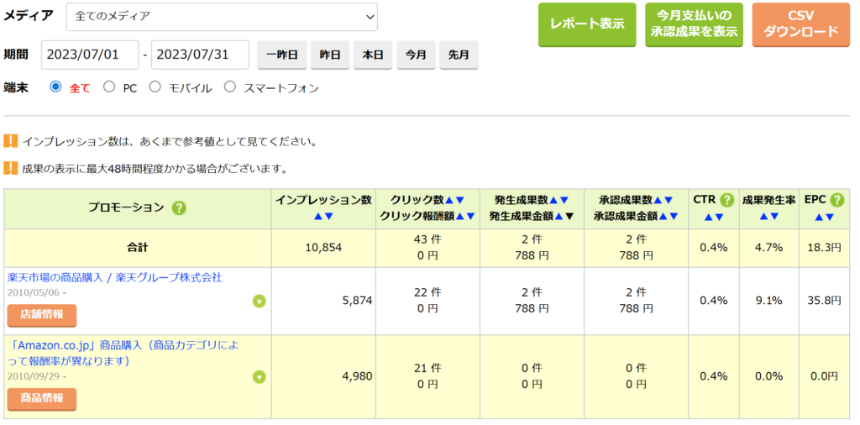Expand the Amazon.co.jp row green arrow
This screenshot has width=860, height=425.
click(x=260, y=376)
